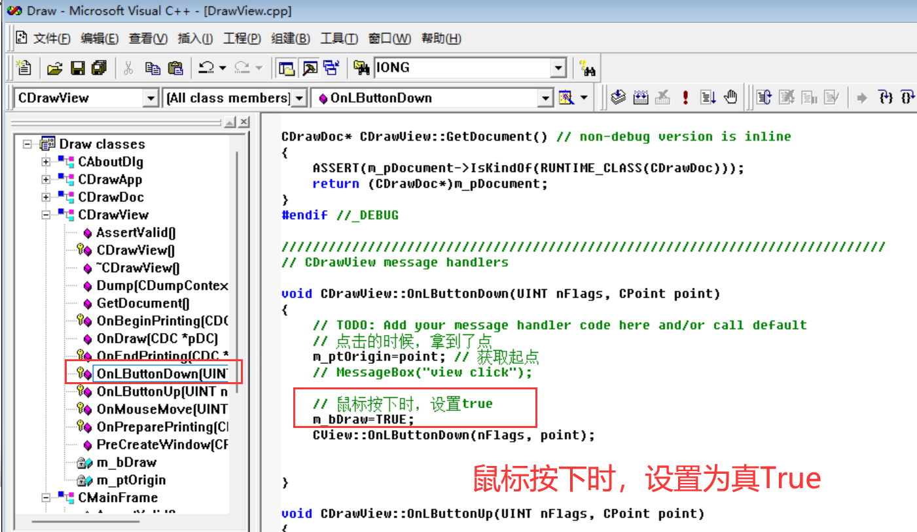This screenshot has height=532, width=917.
Task: Open the 编辑(E) menu
Action: [x=99, y=39]
